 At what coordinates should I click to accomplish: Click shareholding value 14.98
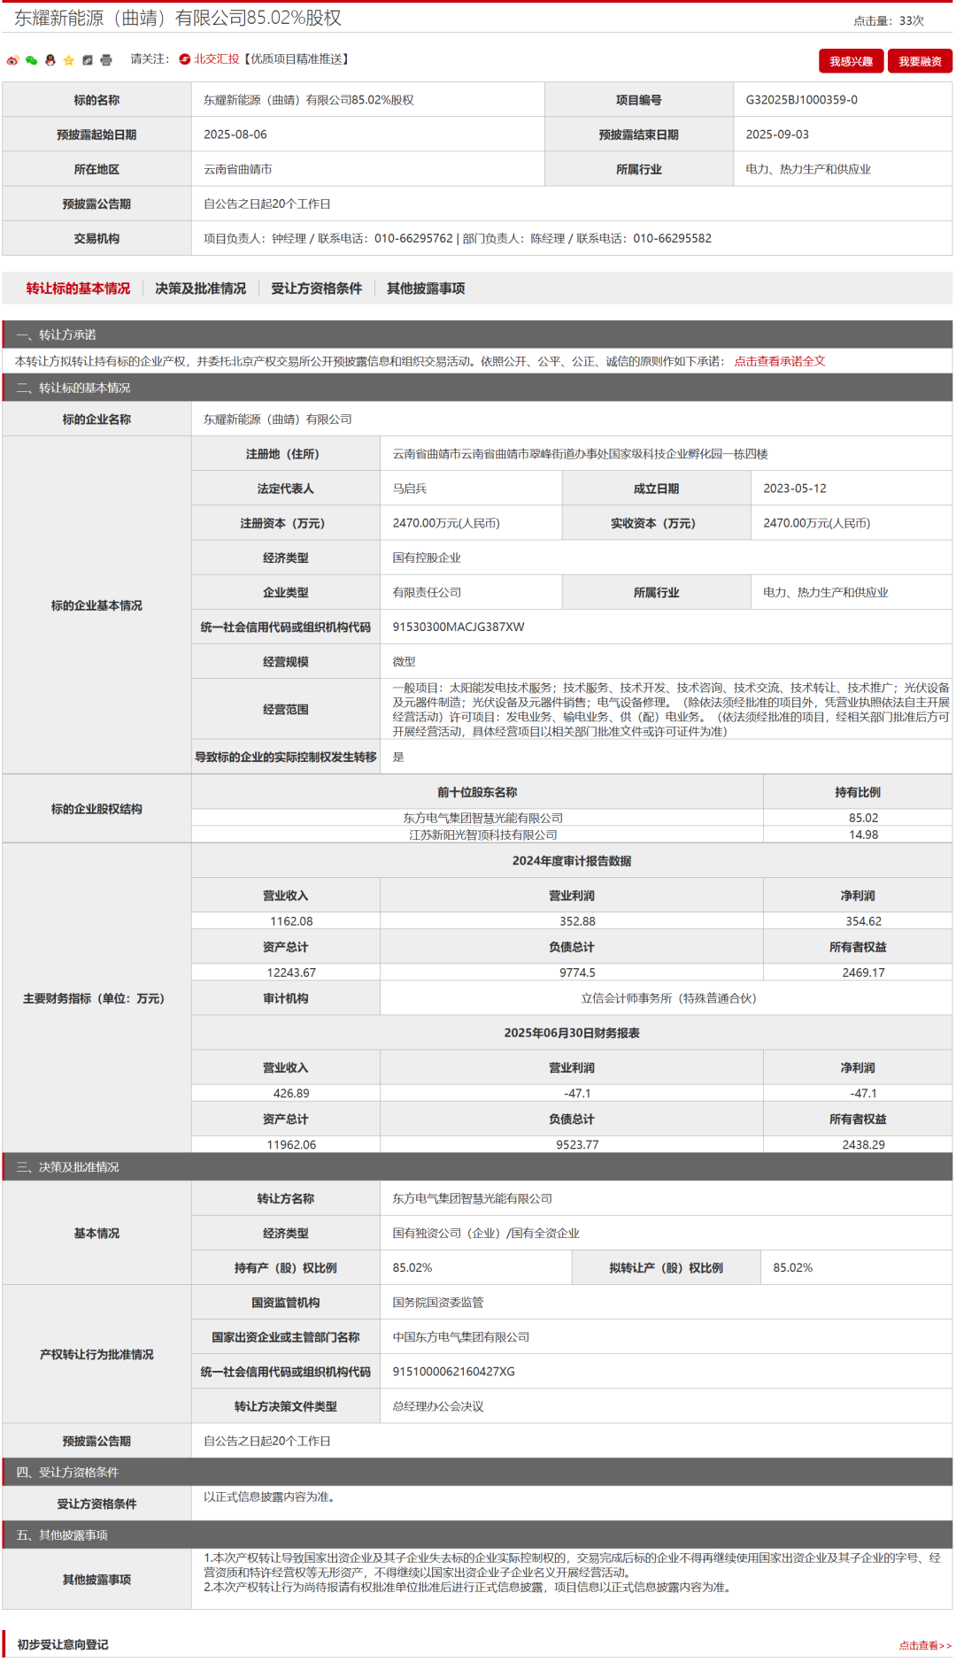pos(863,835)
